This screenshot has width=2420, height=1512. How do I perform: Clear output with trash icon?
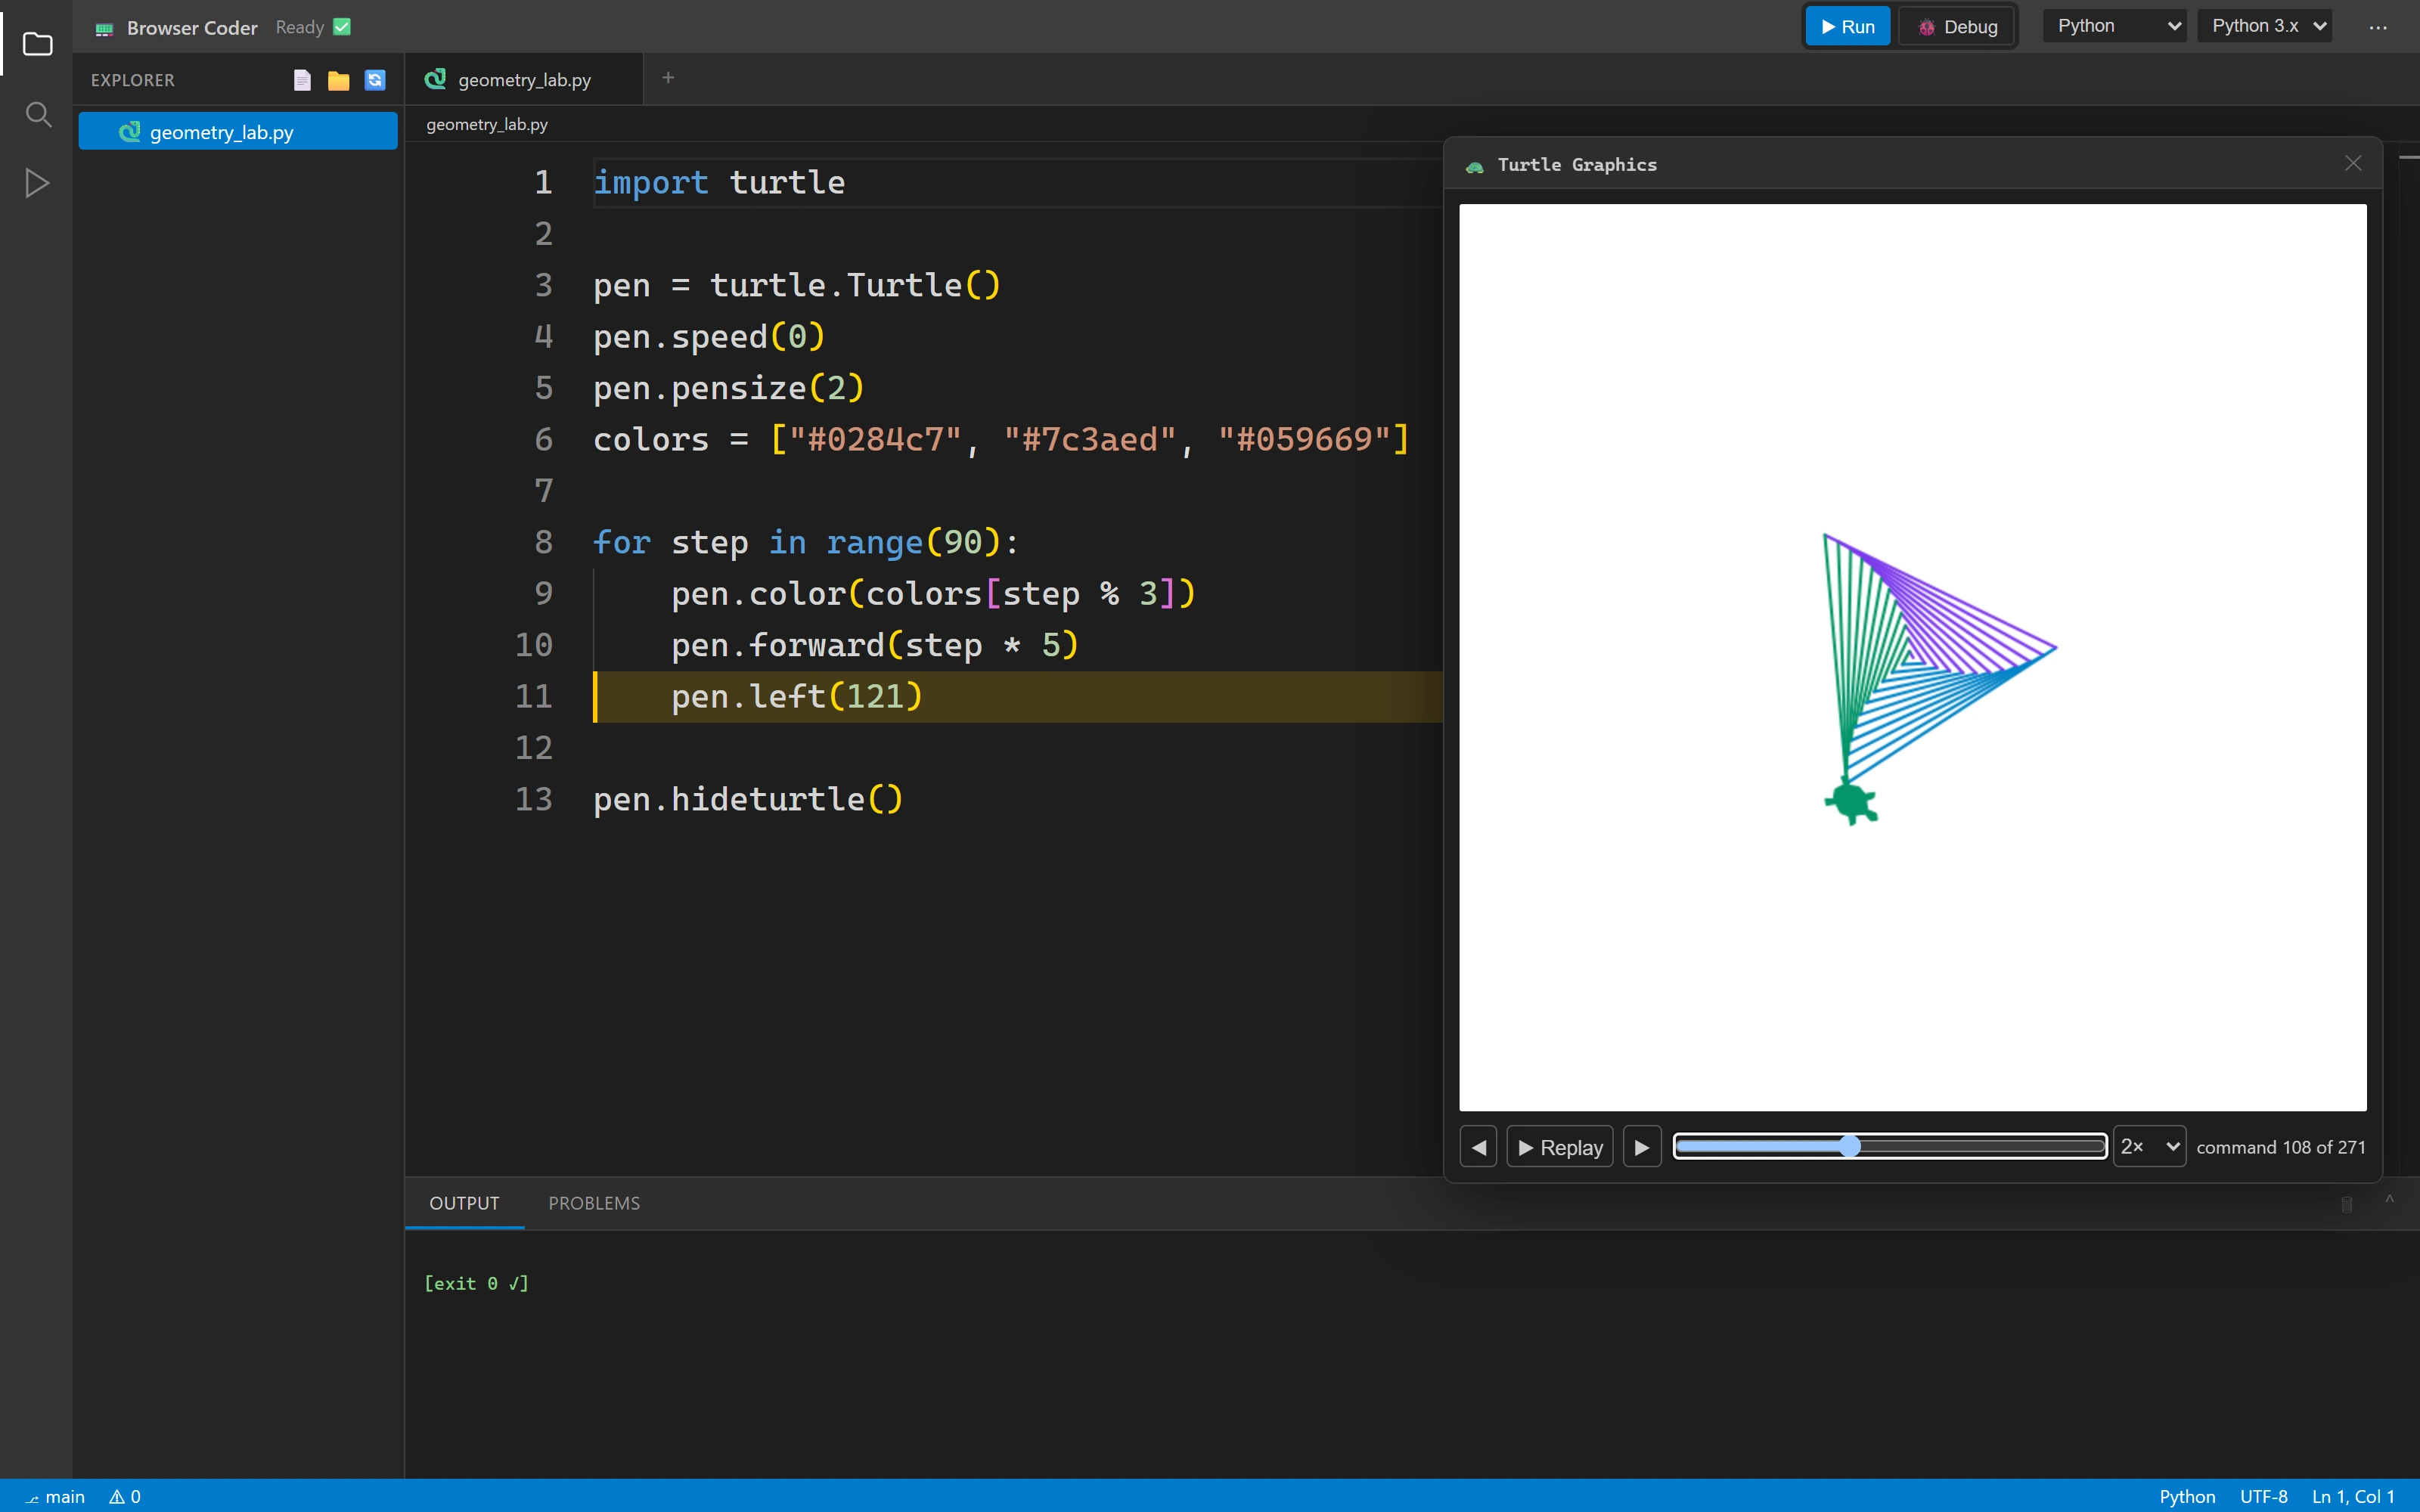(2346, 1204)
